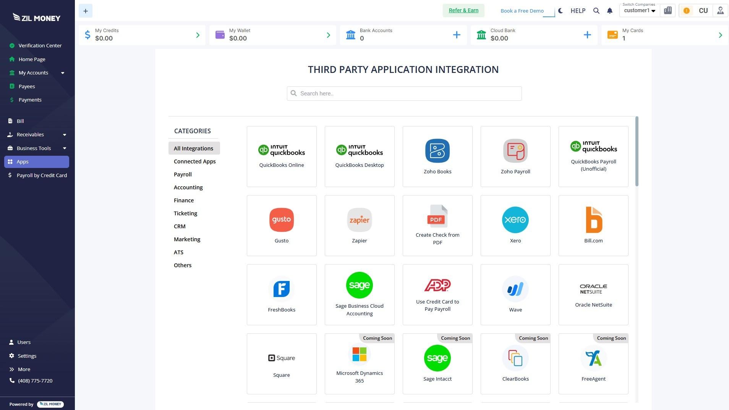Filter by CRM category

(180, 226)
